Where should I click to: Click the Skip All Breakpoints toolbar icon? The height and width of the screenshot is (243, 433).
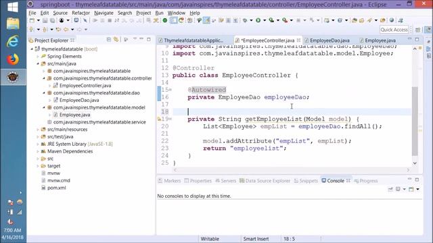click(x=85, y=20)
